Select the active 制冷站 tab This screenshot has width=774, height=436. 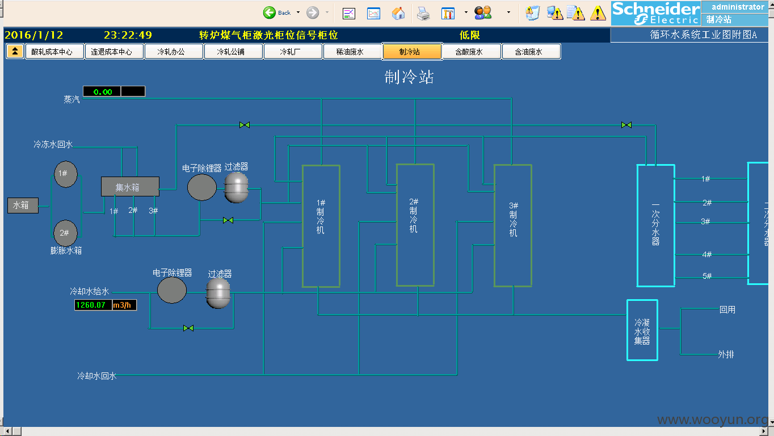pos(412,52)
